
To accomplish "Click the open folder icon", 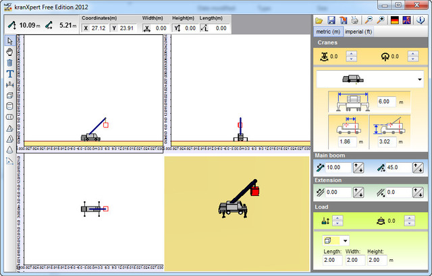I will pos(319,21).
